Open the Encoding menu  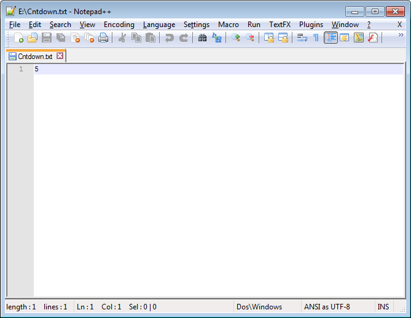(119, 25)
